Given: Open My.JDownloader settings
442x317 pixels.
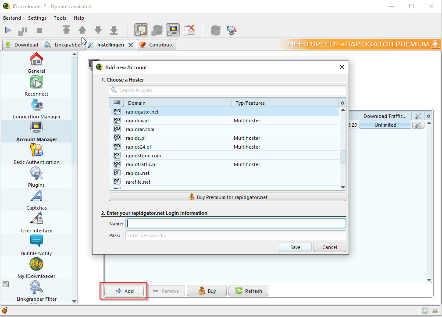Looking at the screenshot, I should click(36, 268).
